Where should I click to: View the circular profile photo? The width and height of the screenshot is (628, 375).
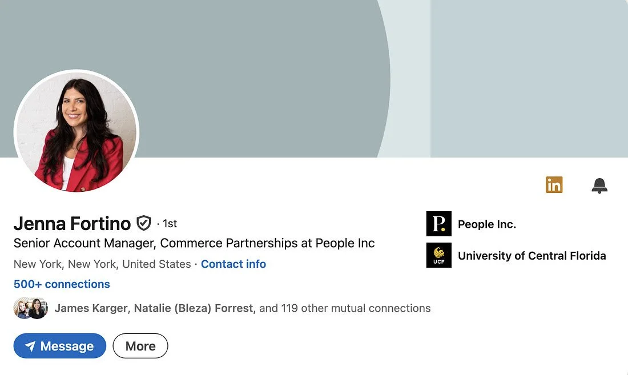(77, 132)
